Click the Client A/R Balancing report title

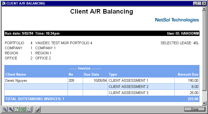tap(102, 11)
